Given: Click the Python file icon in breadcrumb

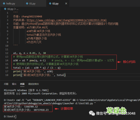Looking at the screenshot, I should [5, 9].
